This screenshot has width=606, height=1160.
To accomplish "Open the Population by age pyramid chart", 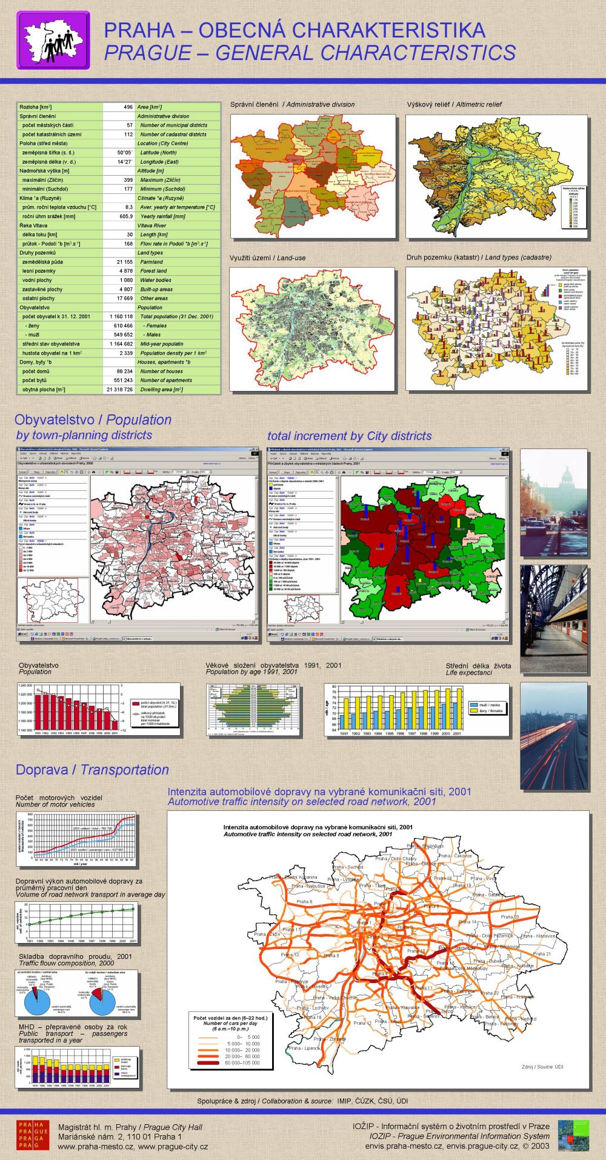I will [x=254, y=710].
